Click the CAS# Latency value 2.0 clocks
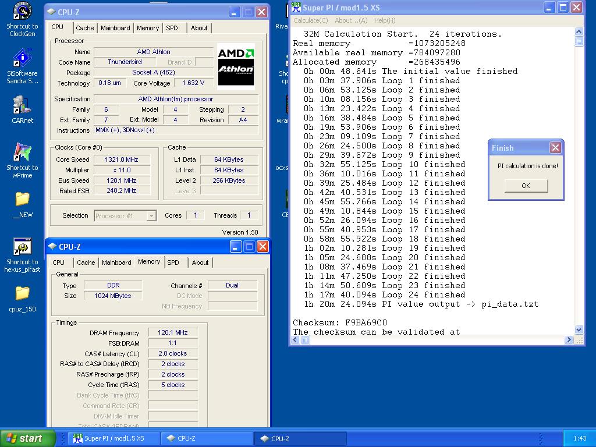Image resolution: width=596 pixels, height=447 pixels. click(x=173, y=353)
